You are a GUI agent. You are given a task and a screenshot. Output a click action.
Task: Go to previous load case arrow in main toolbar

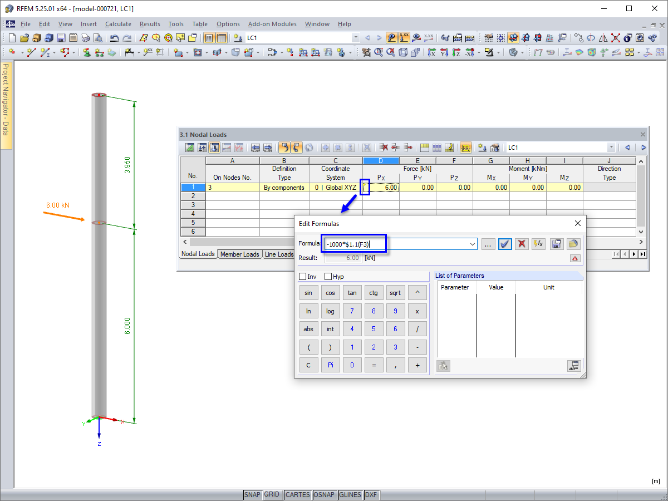(x=367, y=38)
